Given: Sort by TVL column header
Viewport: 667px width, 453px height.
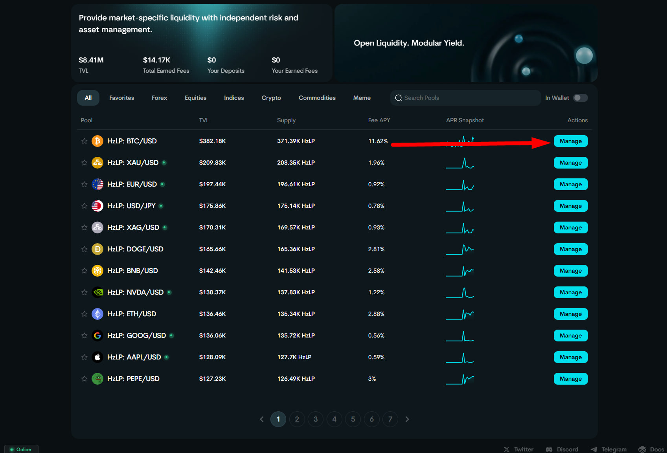Looking at the screenshot, I should [x=204, y=120].
